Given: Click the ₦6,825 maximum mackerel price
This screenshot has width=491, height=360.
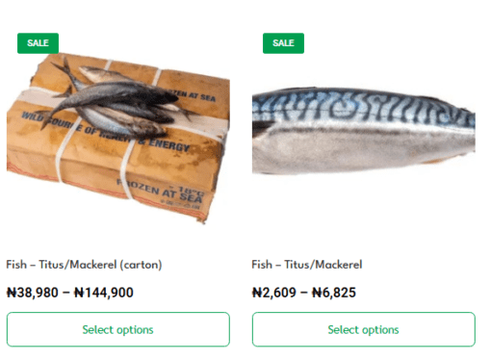Looking at the screenshot, I should [x=334, y=293].
